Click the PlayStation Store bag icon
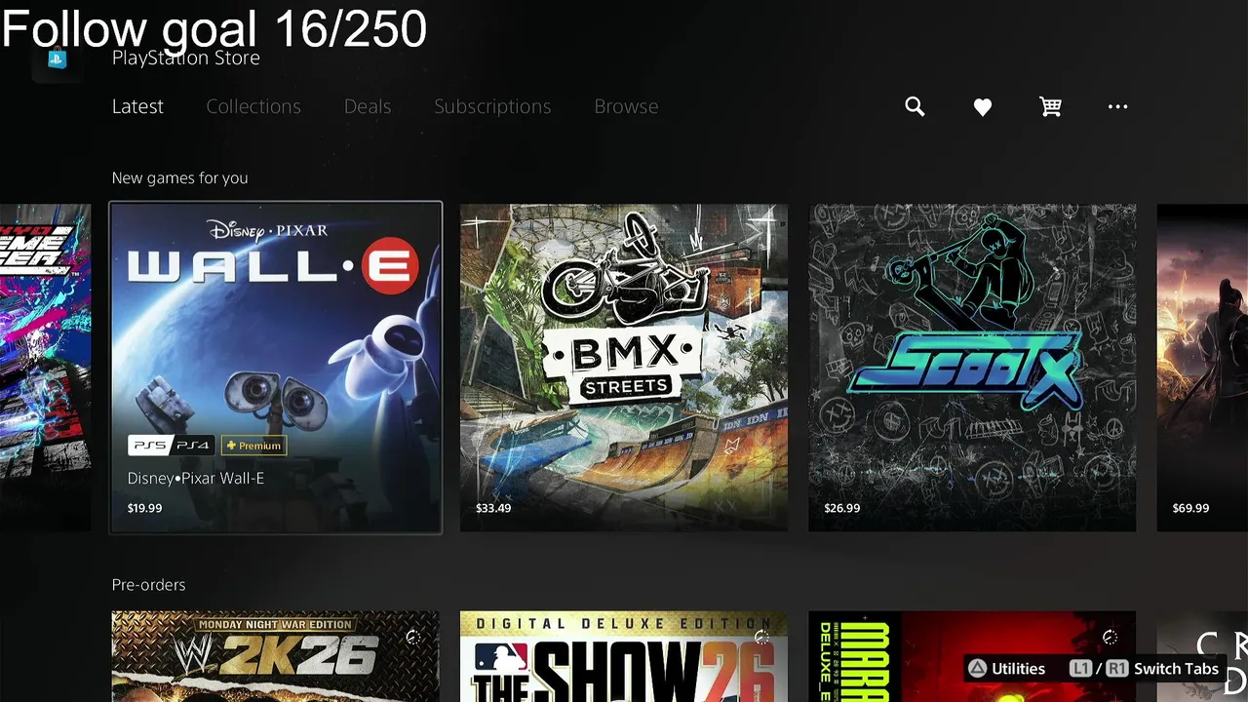This screenshot has width=1248, height=702. 57,58
